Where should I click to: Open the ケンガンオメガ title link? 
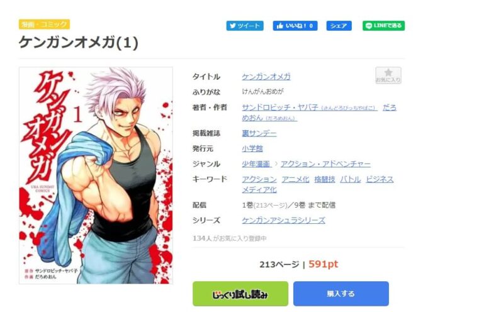click(266, 77)
